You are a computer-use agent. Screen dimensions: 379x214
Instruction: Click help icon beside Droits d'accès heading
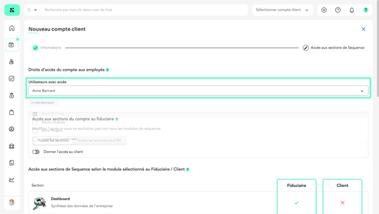click(107, 70)
